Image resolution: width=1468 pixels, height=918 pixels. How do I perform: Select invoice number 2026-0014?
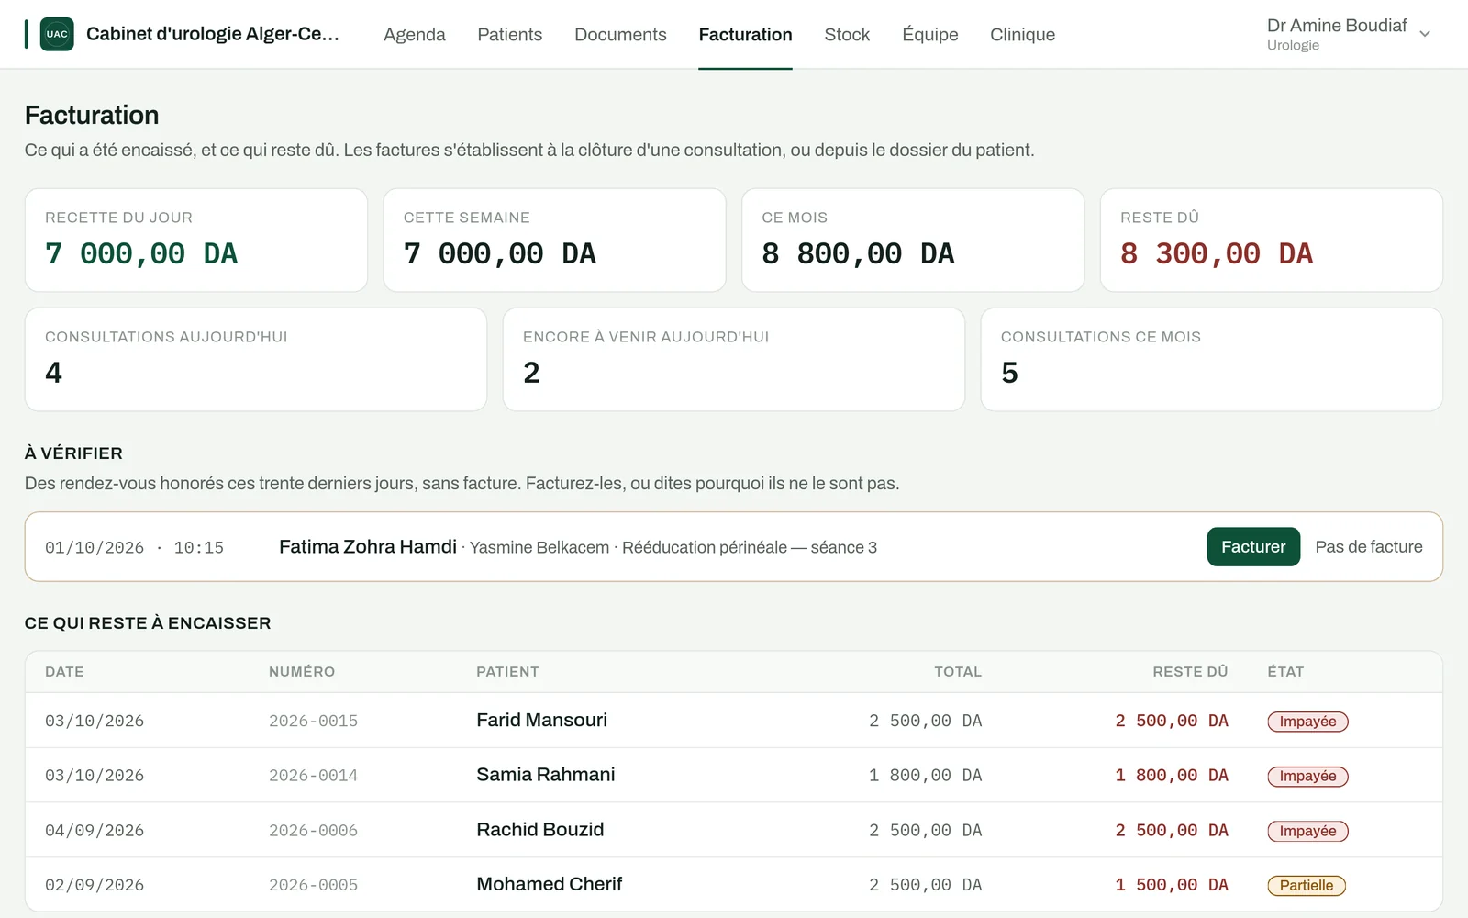coord(313,776)
